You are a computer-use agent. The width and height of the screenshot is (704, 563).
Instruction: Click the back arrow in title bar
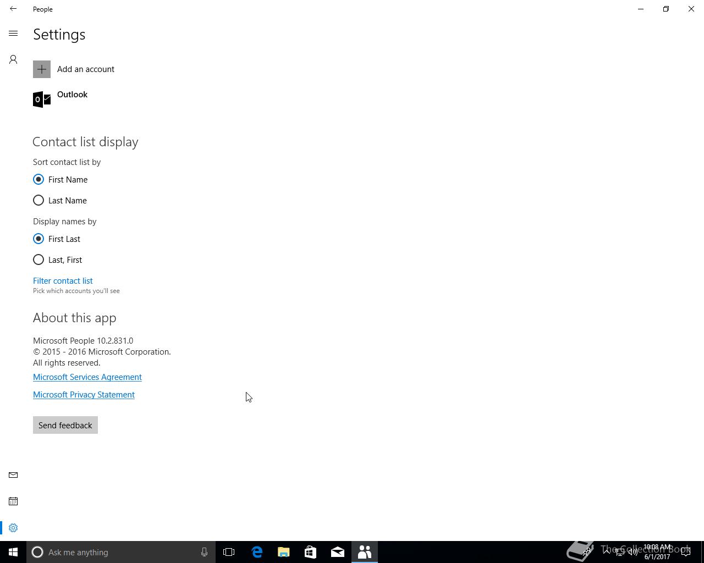click(13, 9)
